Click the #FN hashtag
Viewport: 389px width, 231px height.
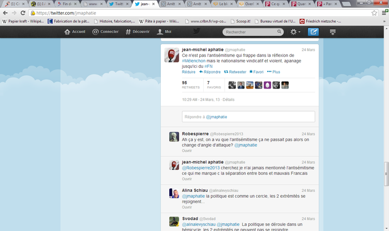click(208, 66)
